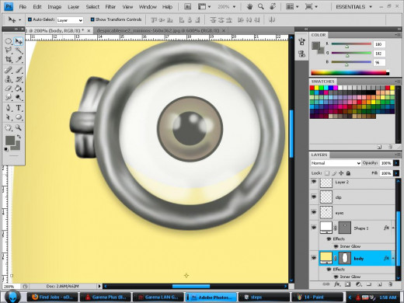Open the Filter menu
This screenshot has width=404, height=303.
tap(110, 7)
